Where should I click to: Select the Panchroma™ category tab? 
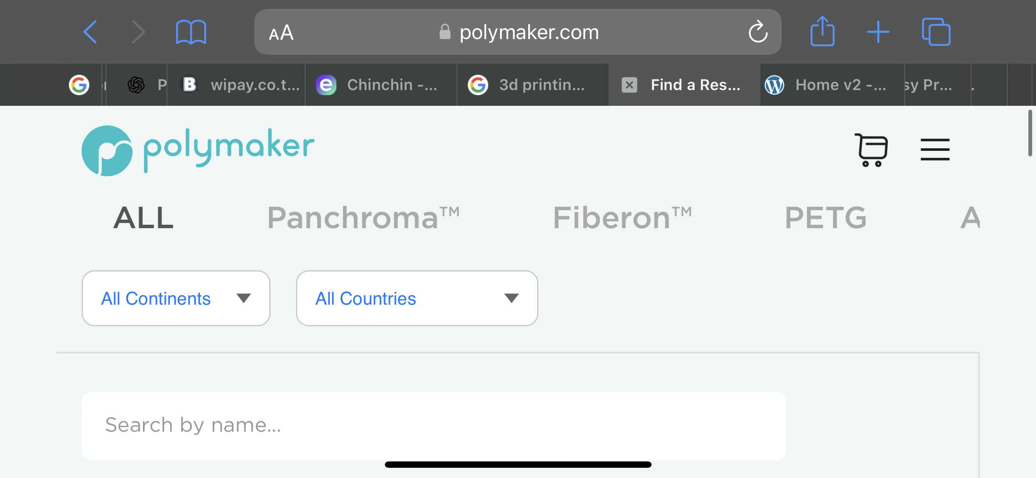(363, 218)
